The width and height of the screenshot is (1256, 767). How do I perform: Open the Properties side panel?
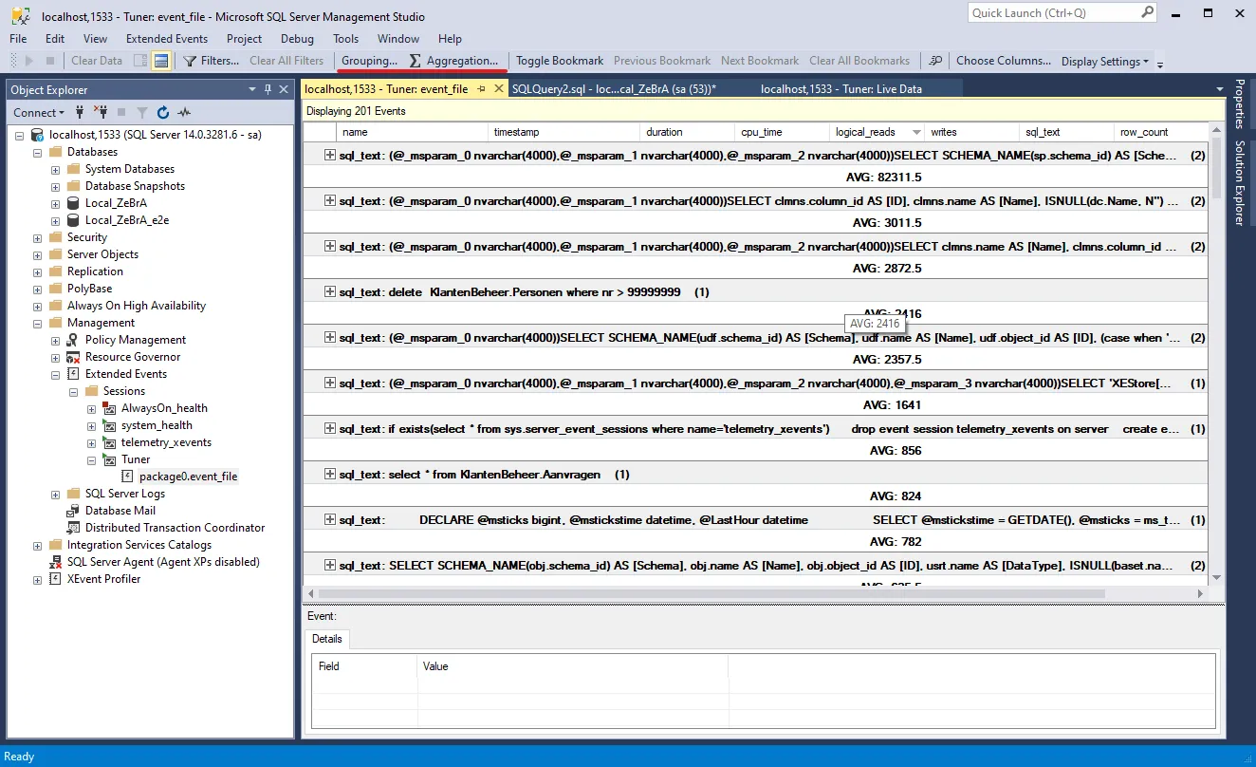pos(1240,103)
